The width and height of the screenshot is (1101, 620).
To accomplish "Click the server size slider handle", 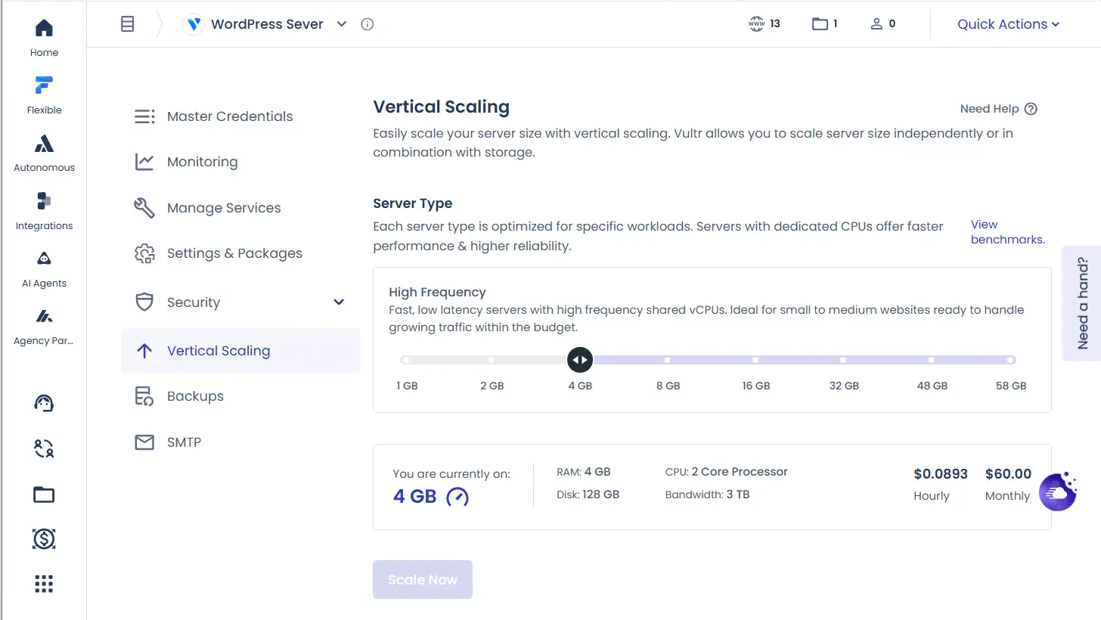I will point(580,360).
